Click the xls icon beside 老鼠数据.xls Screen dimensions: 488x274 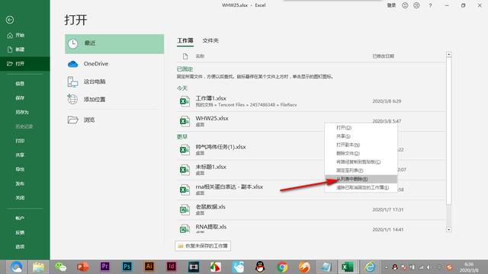point(185,210)
